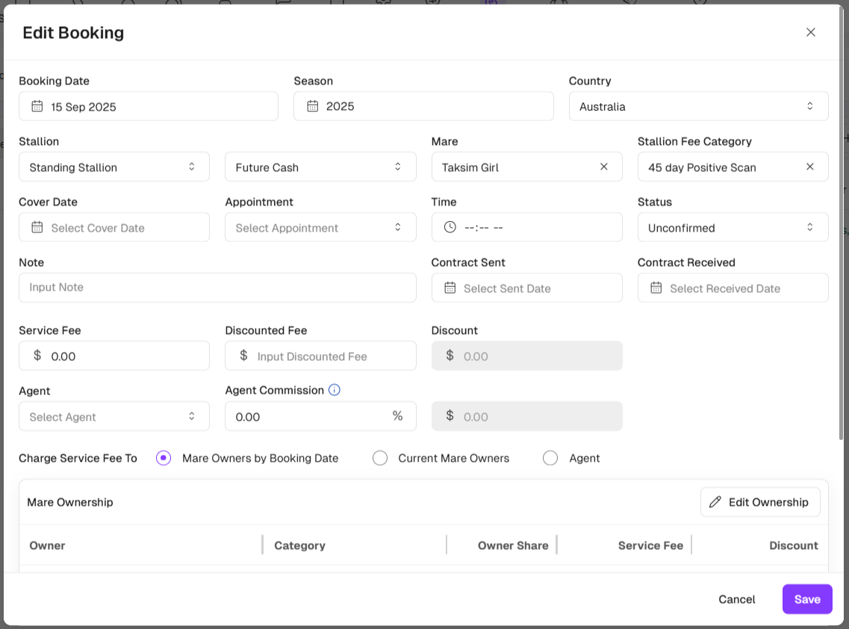This screenshot has height=629, width=849.
Task: Click the Contract Sent calendar icon
Action: (450, 288)
